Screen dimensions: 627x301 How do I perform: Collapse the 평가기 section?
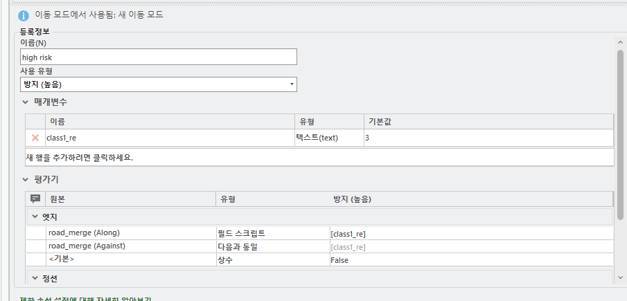[26, 179]
